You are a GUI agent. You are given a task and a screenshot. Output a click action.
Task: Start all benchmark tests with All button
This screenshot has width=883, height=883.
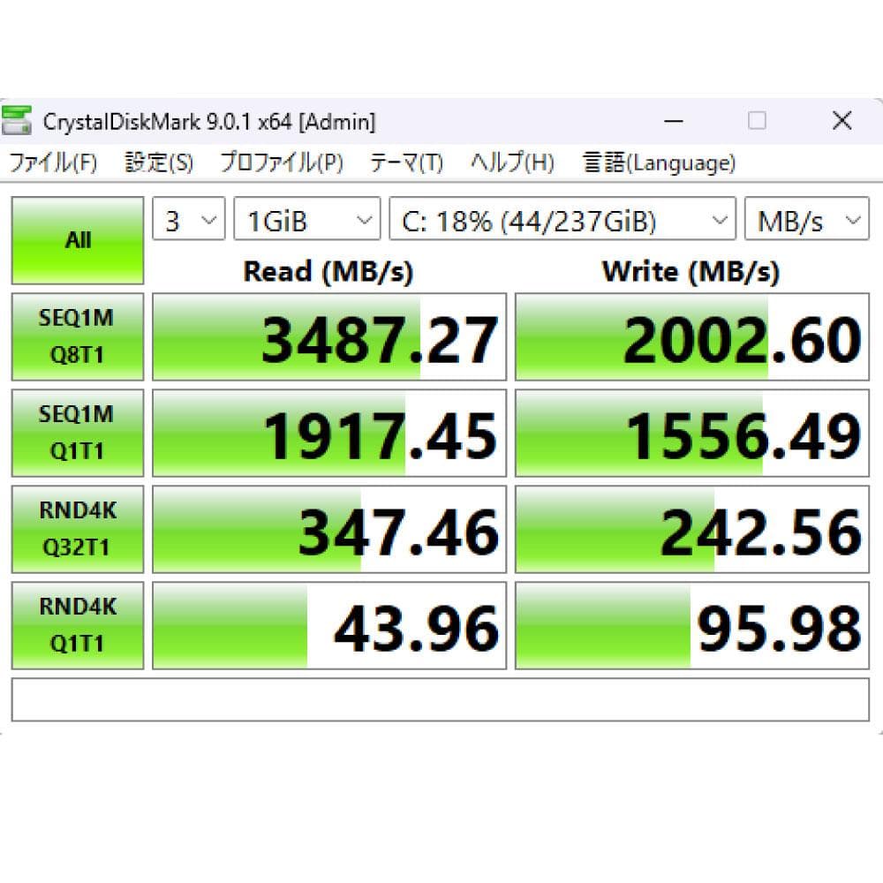pos(77,239)
